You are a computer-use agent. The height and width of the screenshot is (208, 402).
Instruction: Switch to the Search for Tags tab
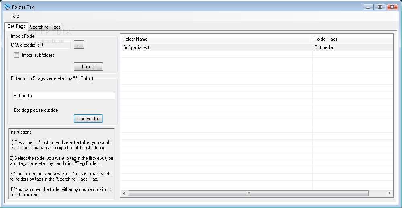[45, 27]
